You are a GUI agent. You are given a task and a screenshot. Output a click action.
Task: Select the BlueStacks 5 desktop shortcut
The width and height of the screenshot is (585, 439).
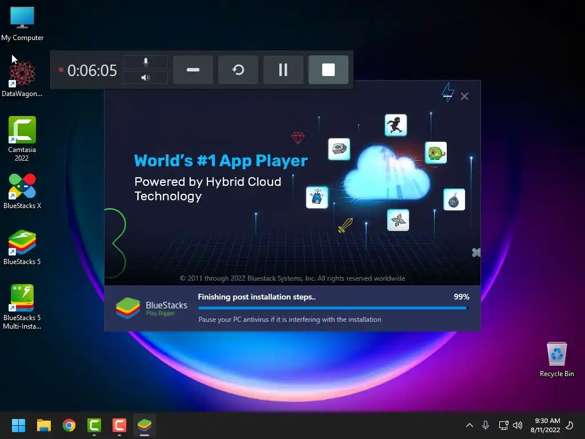point(22,247)
